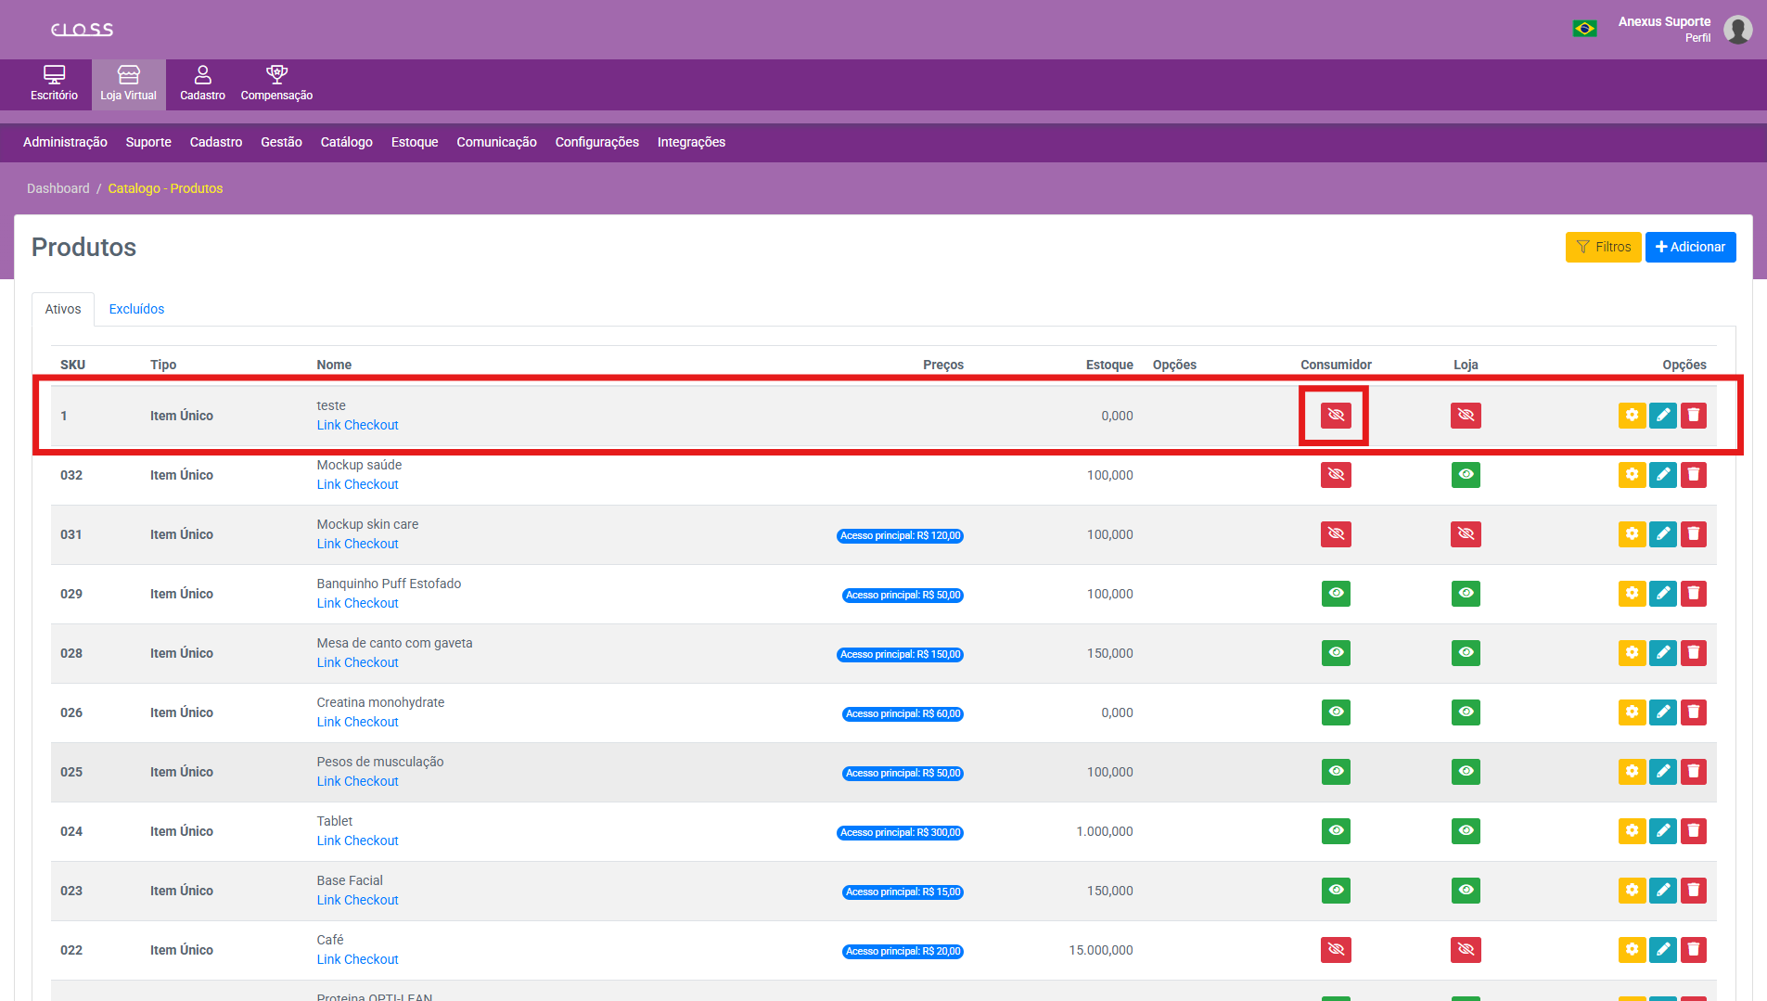Edit the Tablet product with pencil icon
The width and height of the screenshot is (1767, 1001).
(1662, 831)
